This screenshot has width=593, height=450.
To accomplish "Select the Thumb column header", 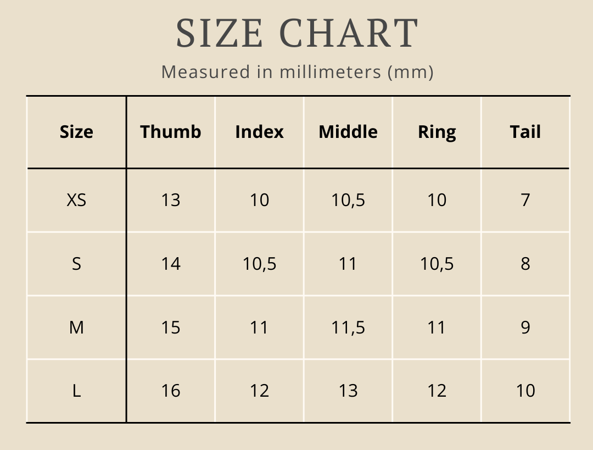I will [x=171, y=132].
